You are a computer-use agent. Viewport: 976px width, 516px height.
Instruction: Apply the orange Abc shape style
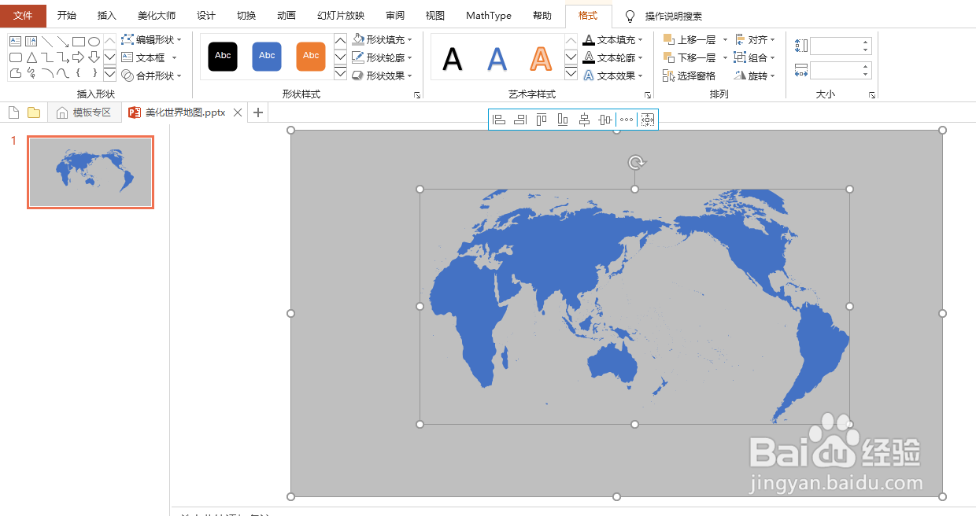pos(311,56)
